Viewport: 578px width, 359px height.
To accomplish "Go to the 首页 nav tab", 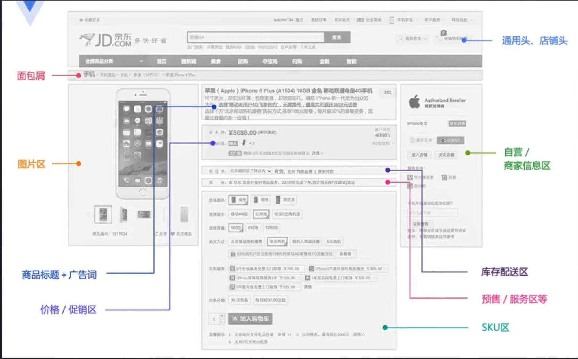I will click(162, 61).
